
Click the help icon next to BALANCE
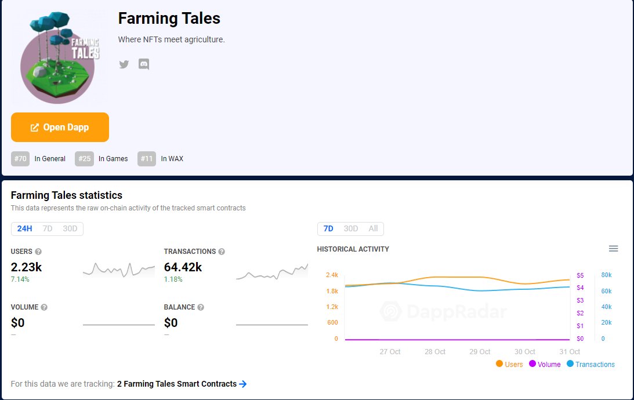[201, 307]
